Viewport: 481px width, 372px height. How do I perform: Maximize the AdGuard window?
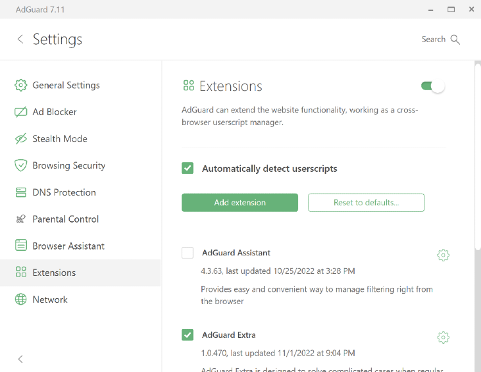tap(451, 10)
